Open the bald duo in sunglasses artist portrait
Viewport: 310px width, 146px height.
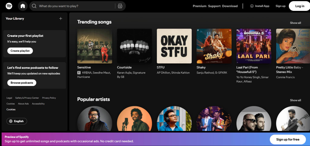click(254, 119)
